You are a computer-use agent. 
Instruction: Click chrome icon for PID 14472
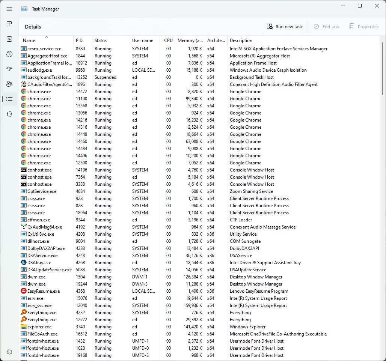[x=24, y=92]
